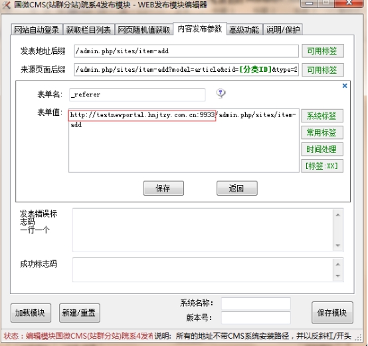Open 系统标签 tag list

pos(322,116)
